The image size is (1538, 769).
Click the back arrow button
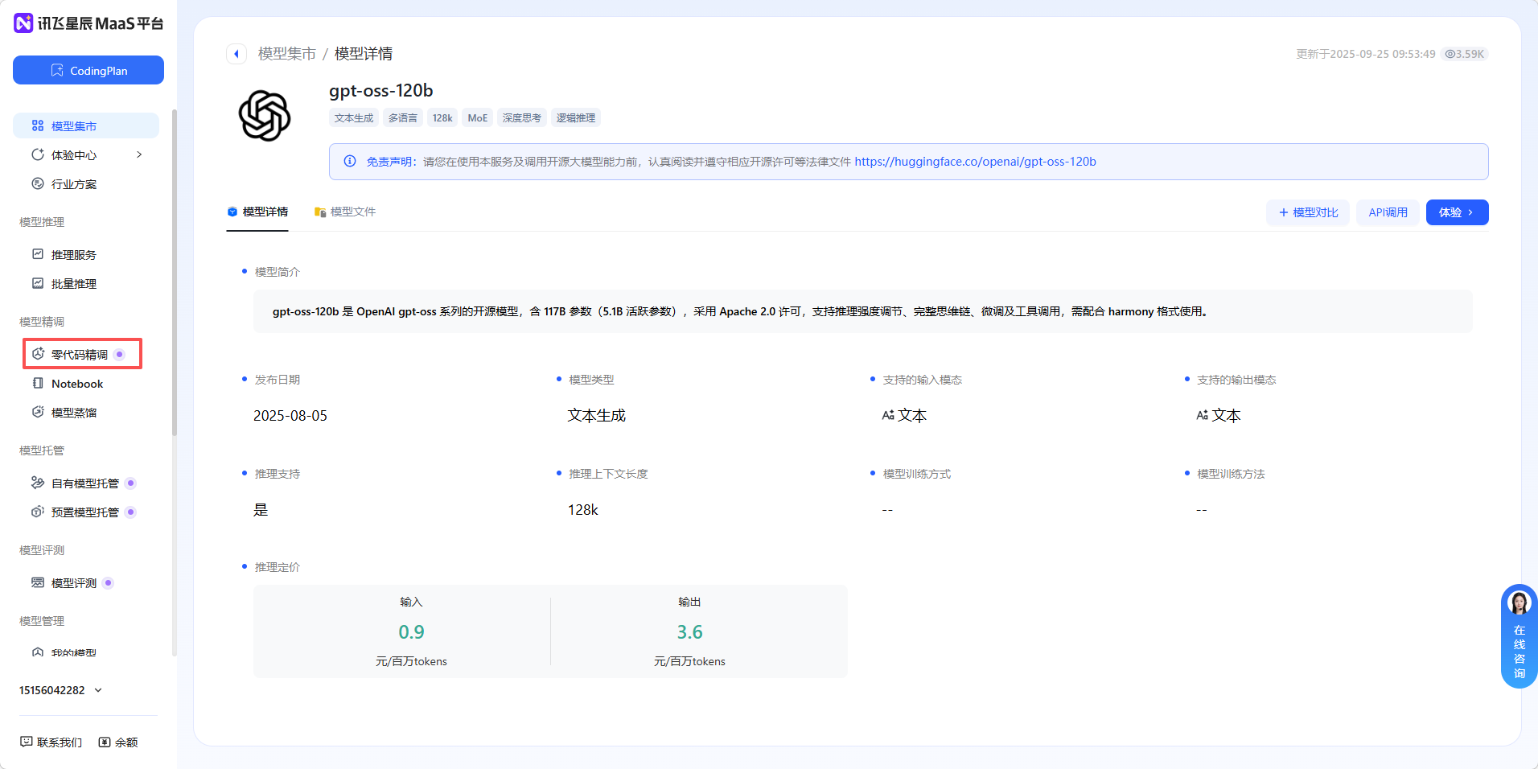236,54
